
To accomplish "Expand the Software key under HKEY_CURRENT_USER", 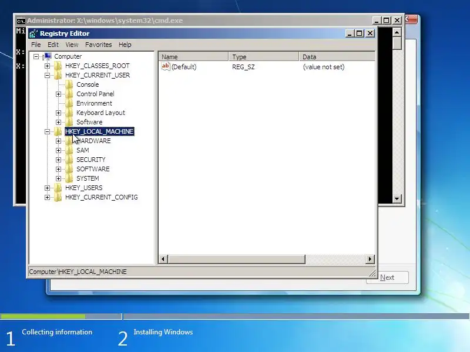I will 58,122.
